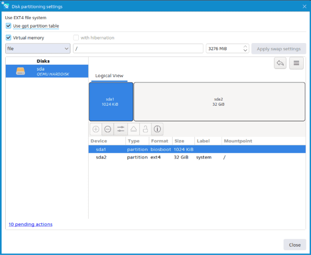Click the remove partition minus icon

pos(108,129)
